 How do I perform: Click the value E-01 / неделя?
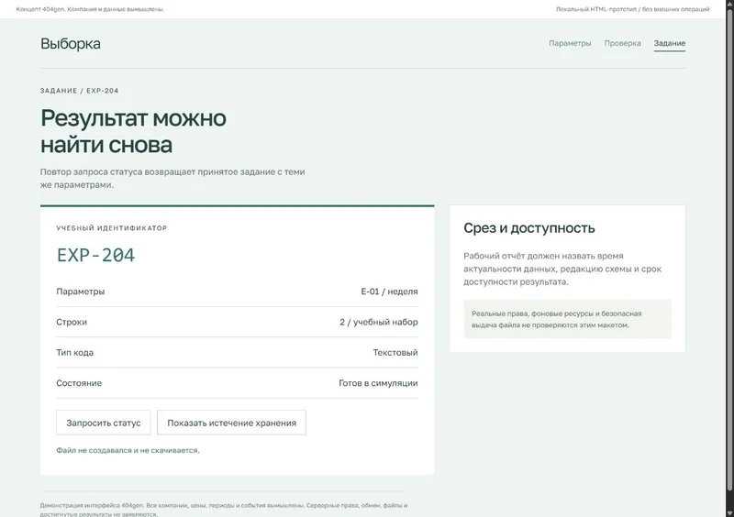coord(389,291)
